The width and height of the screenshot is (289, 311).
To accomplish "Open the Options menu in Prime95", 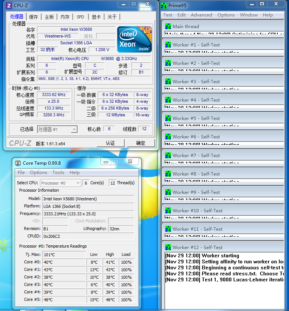I will click(226, 15).
